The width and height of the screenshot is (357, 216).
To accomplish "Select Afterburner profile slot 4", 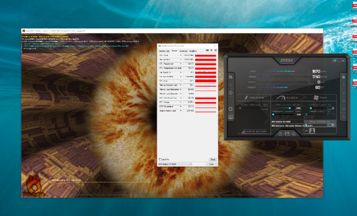I will point(344,109).
